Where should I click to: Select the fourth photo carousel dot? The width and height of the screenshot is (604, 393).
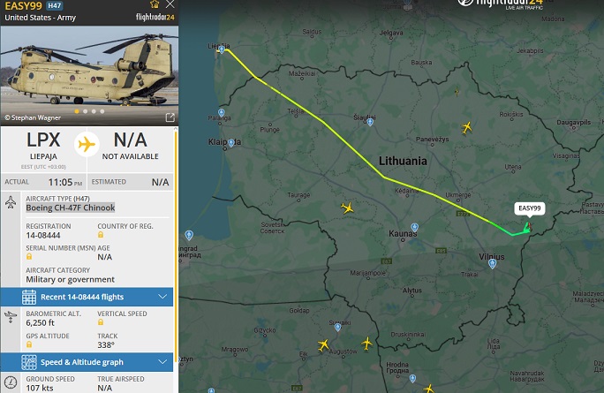102,111
